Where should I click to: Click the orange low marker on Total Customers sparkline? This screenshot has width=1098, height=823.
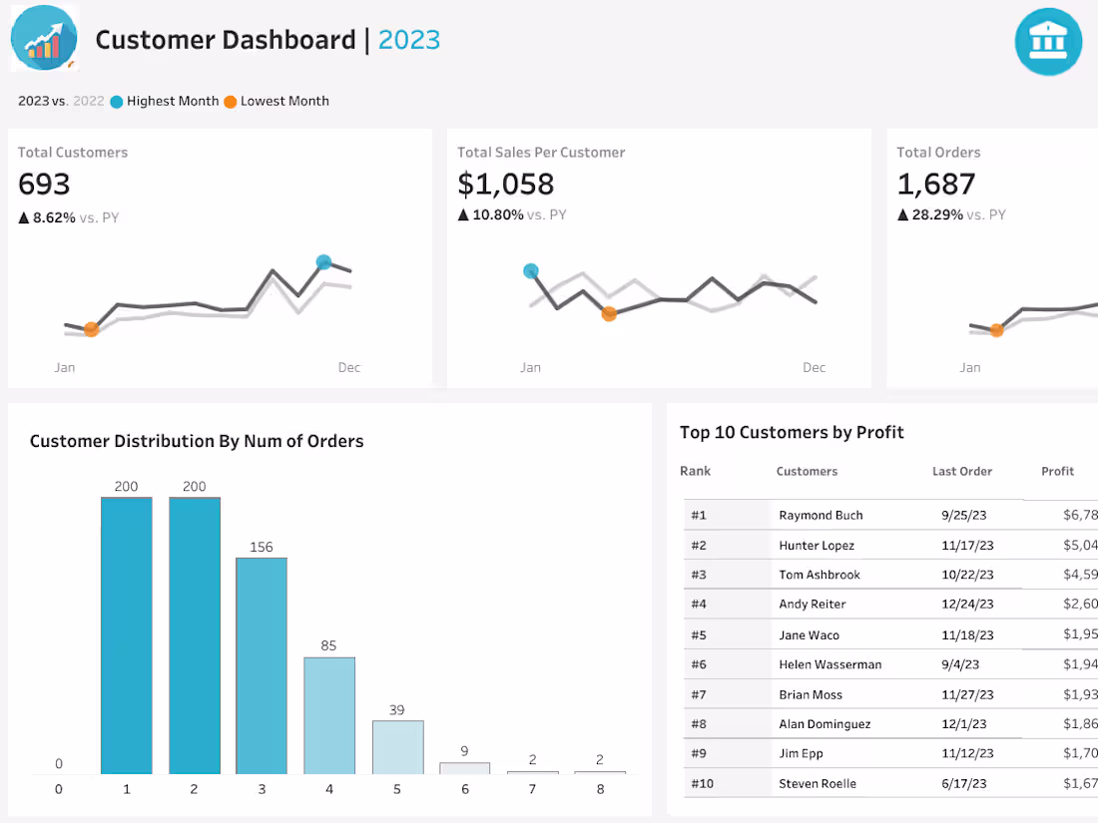90,329
